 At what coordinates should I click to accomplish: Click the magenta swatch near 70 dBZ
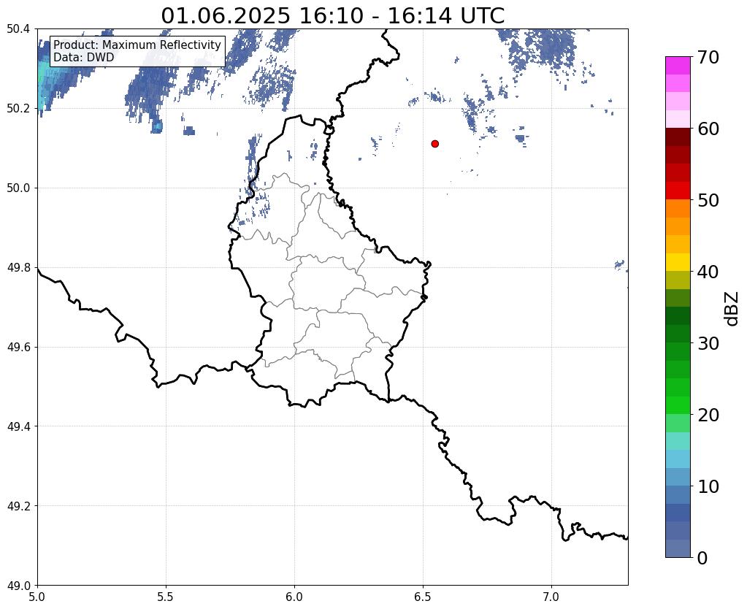pos(678,66)
